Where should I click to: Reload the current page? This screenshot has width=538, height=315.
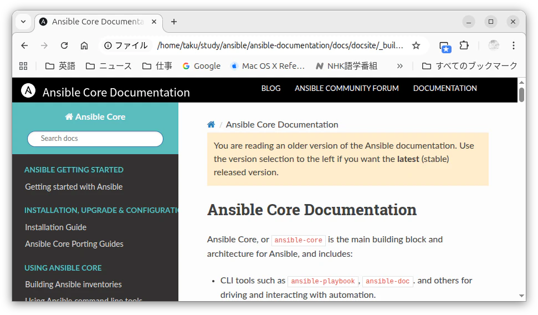click(64, 45)
